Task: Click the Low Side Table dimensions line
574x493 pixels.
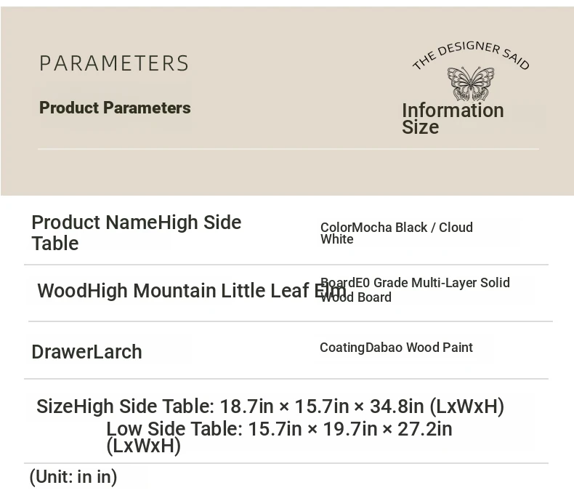Action: (x=279, y=429)
